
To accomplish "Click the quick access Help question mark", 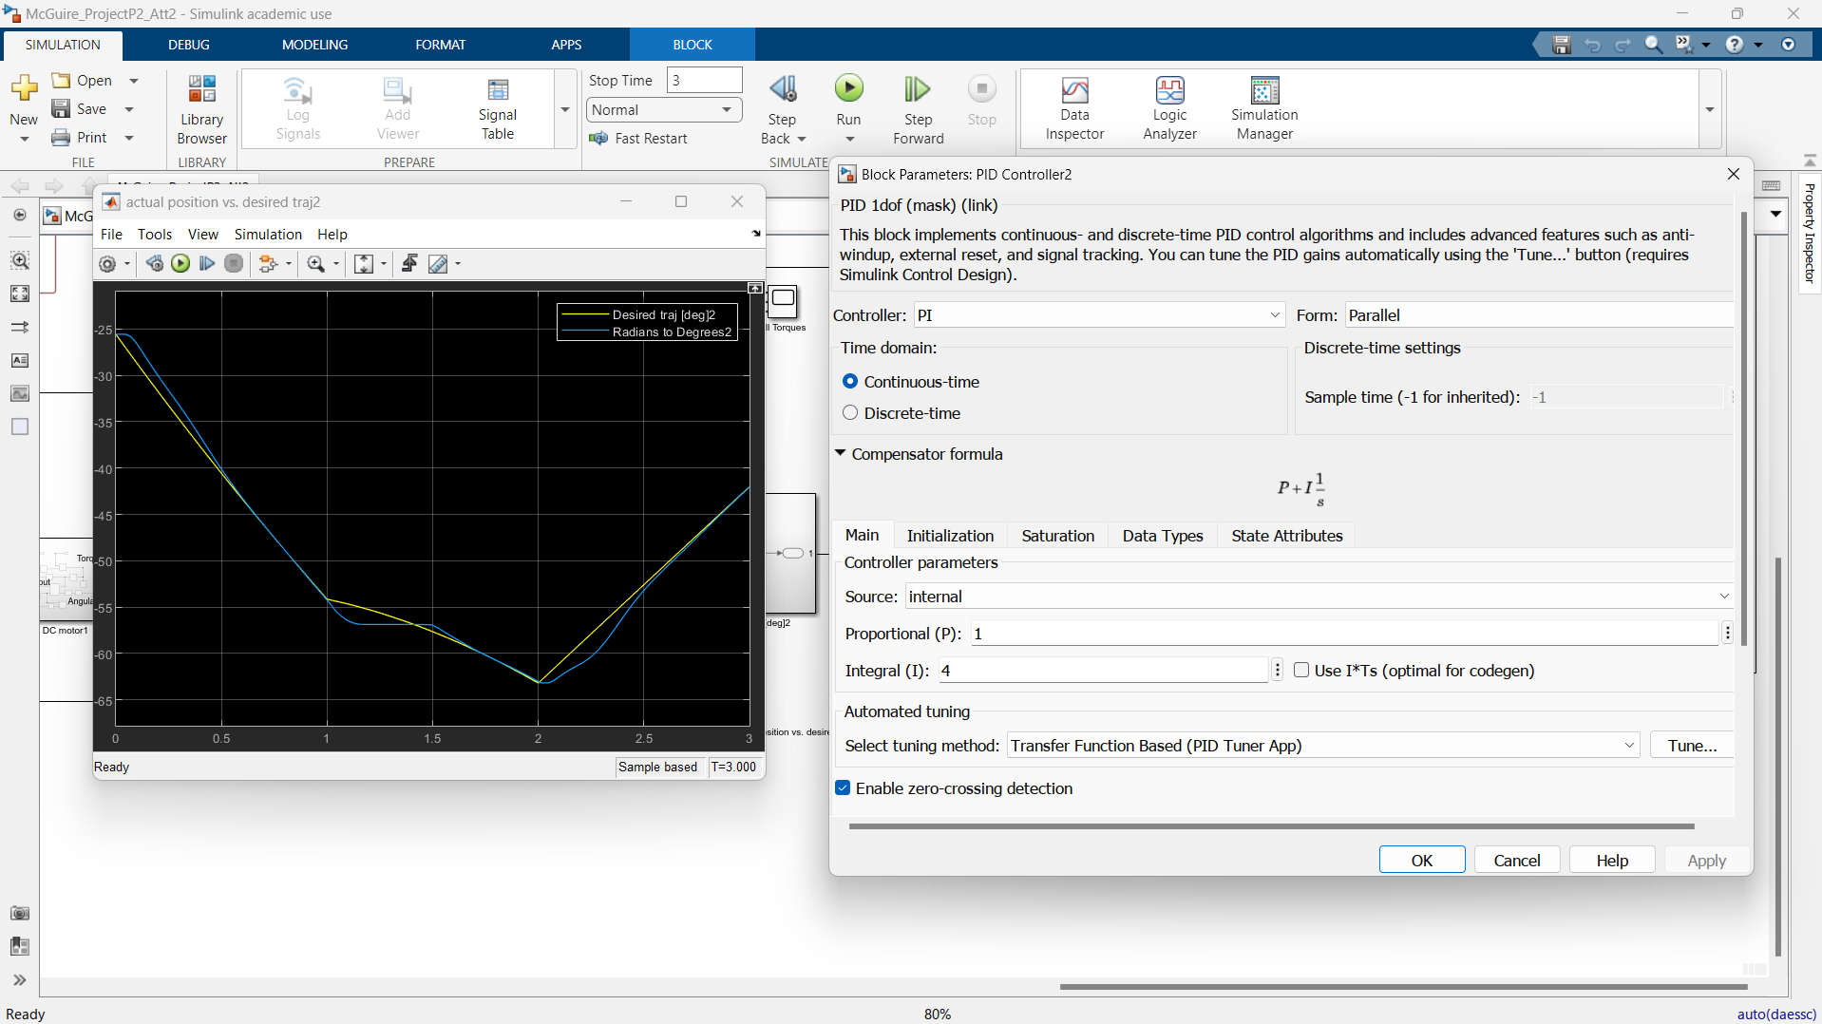I will 1735,45.
